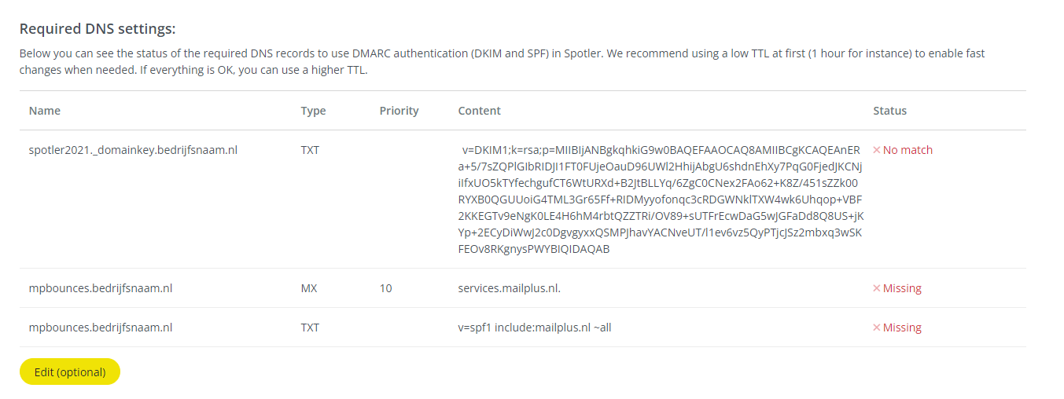
Task: Click the priority value 10
Action: click(x=385, y=288)
